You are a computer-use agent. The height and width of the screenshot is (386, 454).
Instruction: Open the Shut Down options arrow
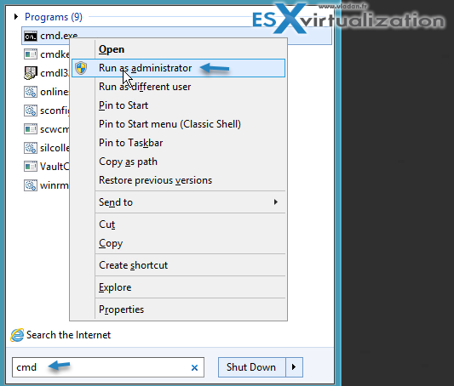[x=294, y=367]
